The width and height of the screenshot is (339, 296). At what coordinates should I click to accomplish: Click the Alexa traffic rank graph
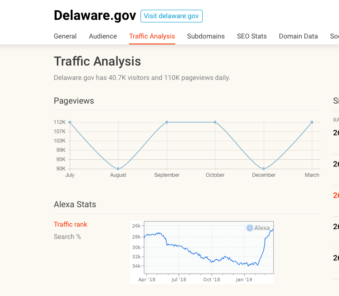[202, 252]
